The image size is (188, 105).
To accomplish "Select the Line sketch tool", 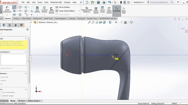I will (14, 7).
